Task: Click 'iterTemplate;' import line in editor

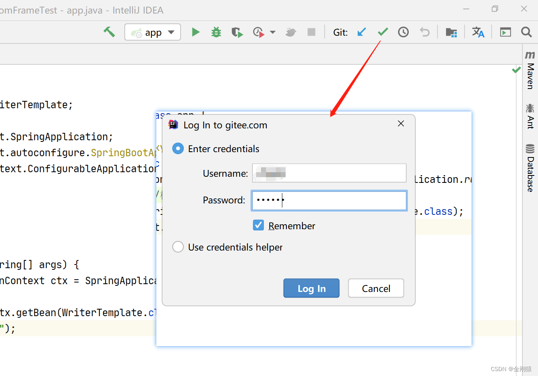Action: (x=36, y=105)
